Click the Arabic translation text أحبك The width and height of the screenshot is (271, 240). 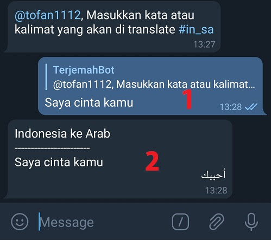pyautogui.click(x=213, y=175)
